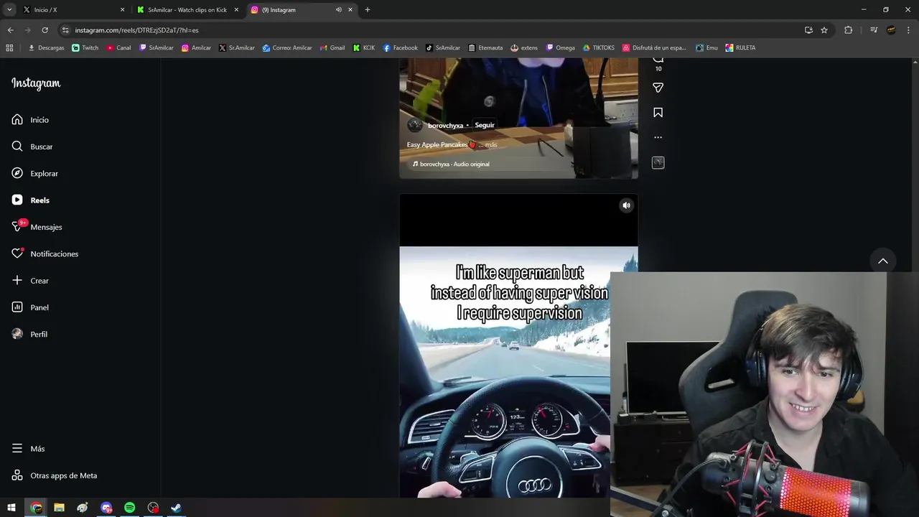Reload the current page
The image size is (919, 517).
click(x=45, y=30)
